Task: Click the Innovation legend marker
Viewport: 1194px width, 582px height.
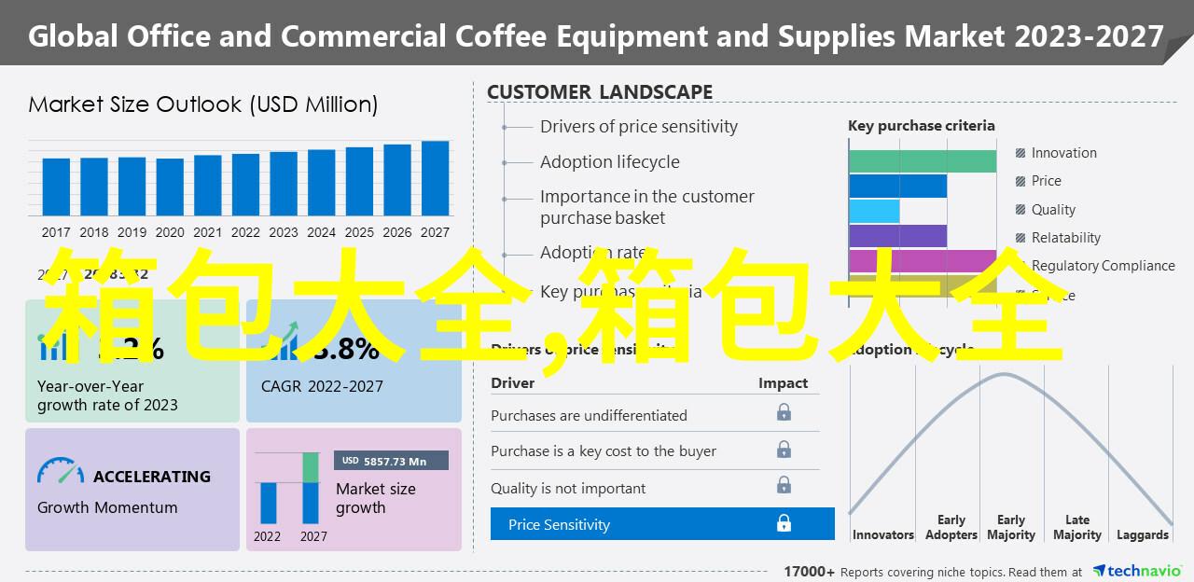Action: coord(1021,153)
